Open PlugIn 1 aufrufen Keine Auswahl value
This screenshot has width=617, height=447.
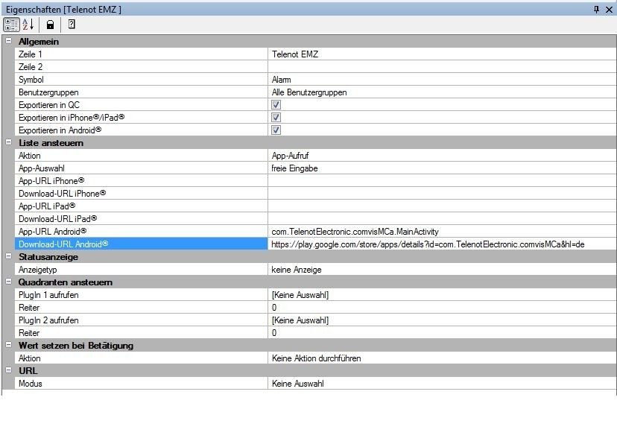click(442, 295)
